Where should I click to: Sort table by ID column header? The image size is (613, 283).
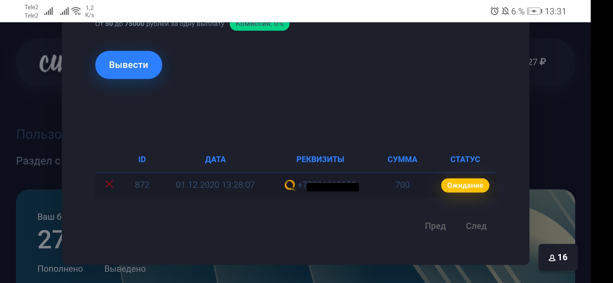142,159
